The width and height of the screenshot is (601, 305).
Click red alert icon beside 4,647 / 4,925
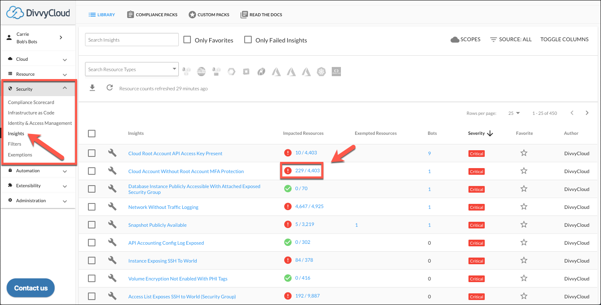(x=288, y=207)
